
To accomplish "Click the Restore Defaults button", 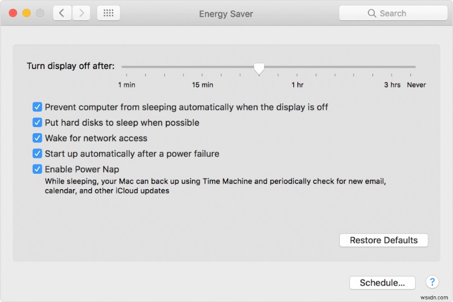I will coord(384,240).
